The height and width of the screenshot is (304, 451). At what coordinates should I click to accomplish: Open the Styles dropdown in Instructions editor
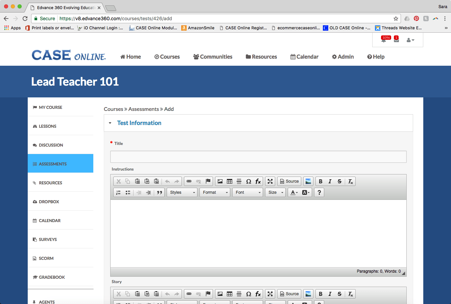click(182, 192)
